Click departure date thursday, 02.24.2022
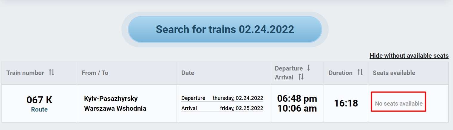The height and width of the screenshot is (130, 453). [x=238, y=98]
